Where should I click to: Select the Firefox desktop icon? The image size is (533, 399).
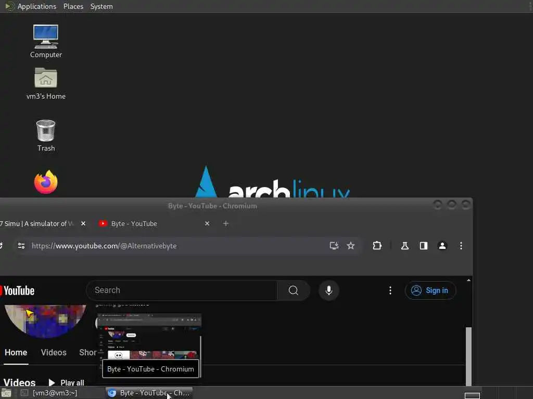[x=46, y=182]
